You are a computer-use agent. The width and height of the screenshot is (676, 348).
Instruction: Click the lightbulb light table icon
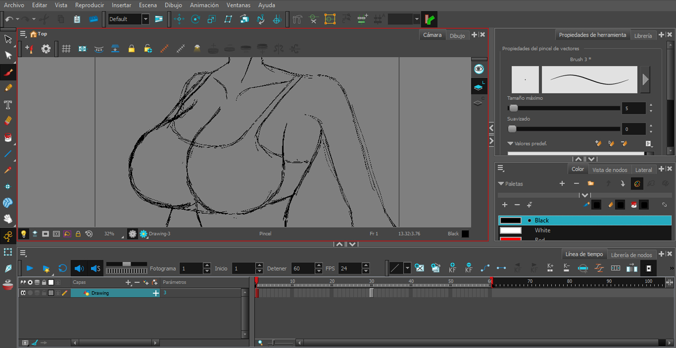[24, 234]
